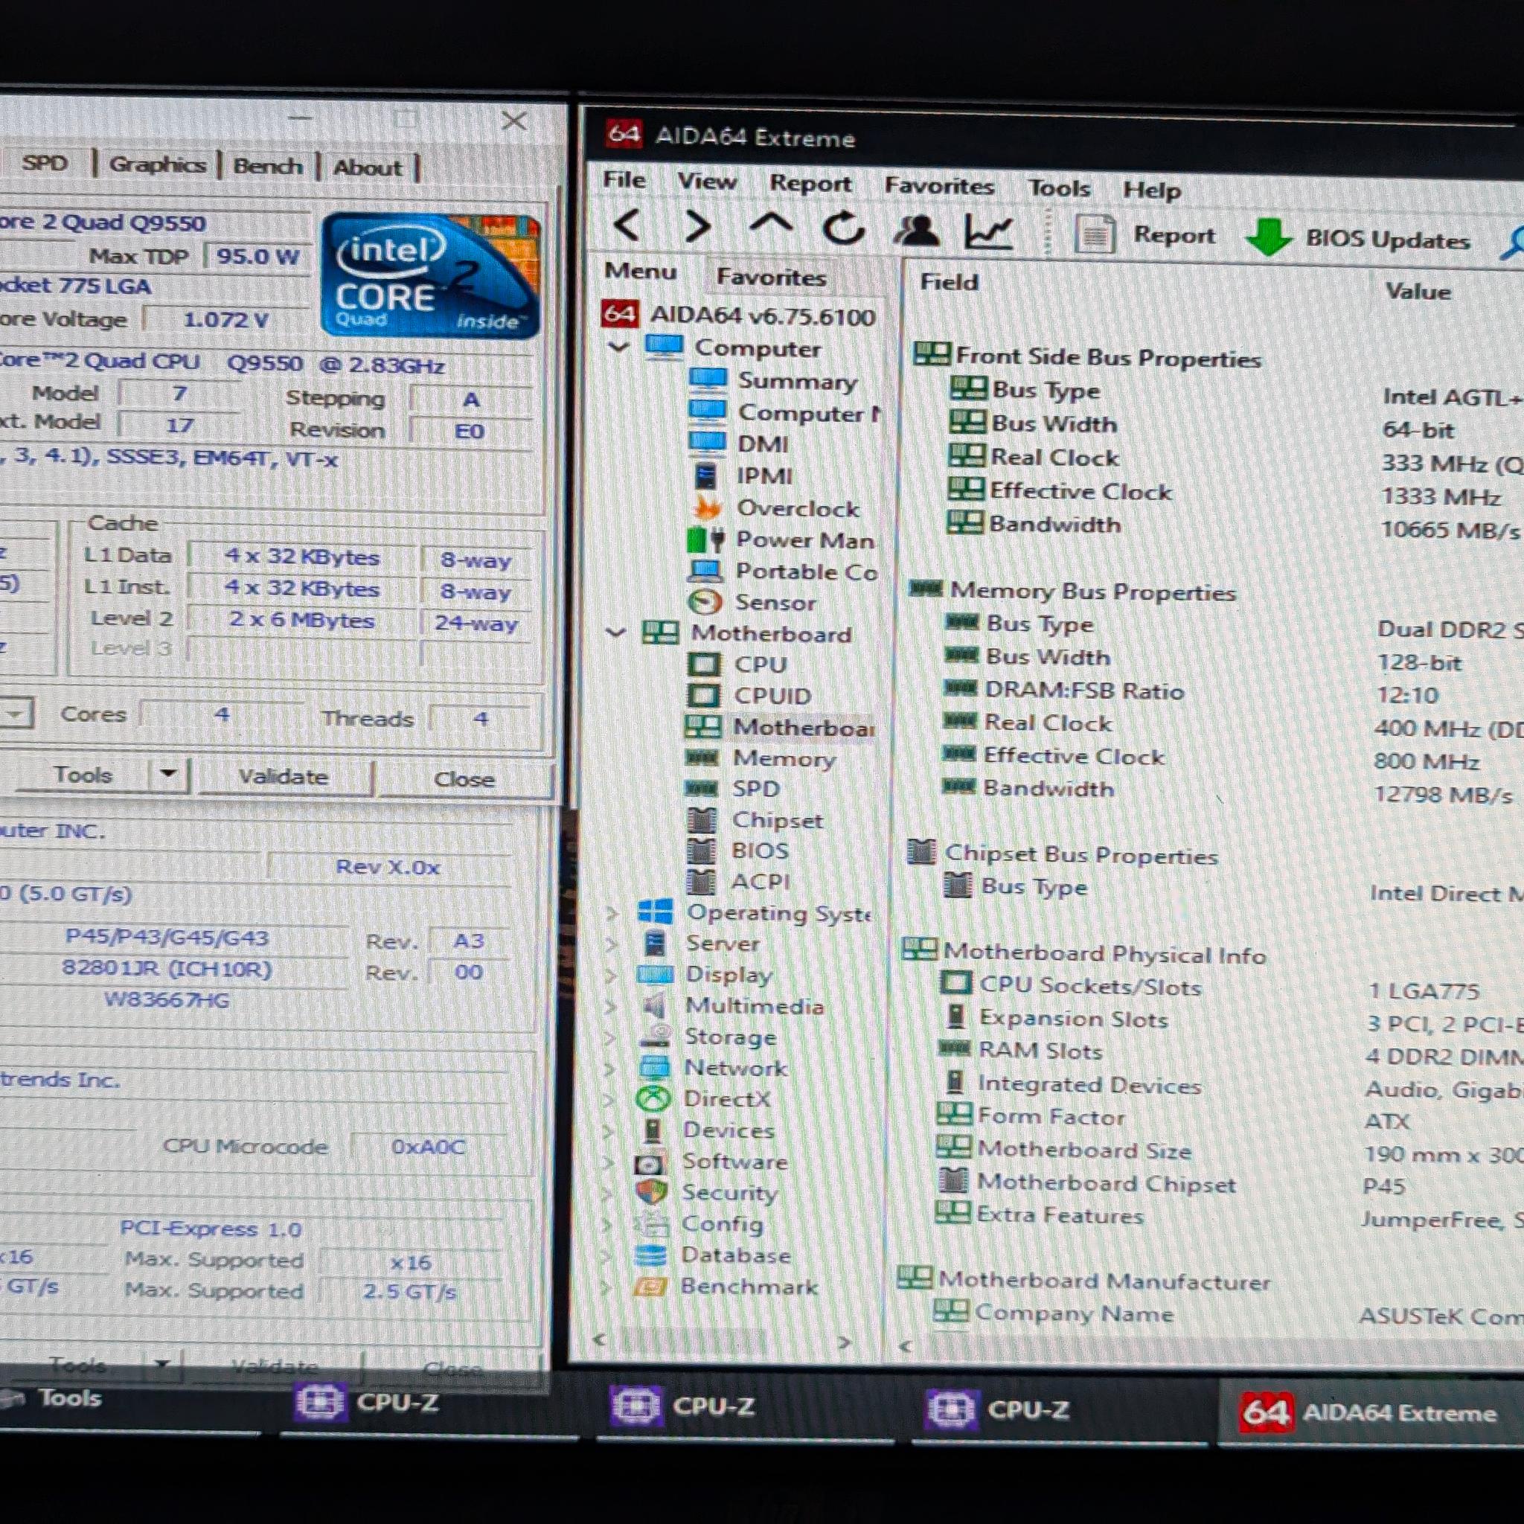The height and width of the screenshot is (1524, 1524).
Task: Open the Help menu in AIDA64
Action: [1151, 190]
